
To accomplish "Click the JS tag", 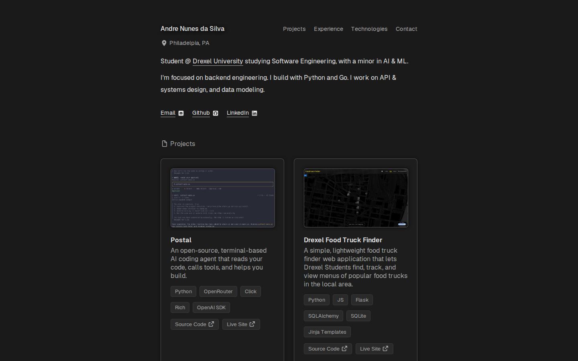I will pyautogui.click(x=340, y=300).
